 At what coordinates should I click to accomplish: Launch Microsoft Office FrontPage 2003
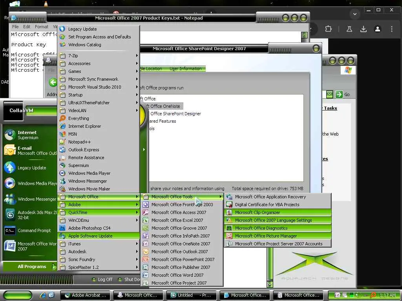[182, 205]
